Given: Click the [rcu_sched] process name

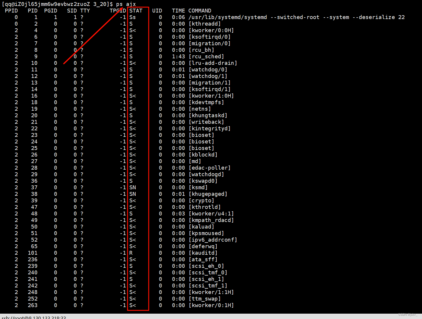Looking at the screenshot, I should point(206,57).
